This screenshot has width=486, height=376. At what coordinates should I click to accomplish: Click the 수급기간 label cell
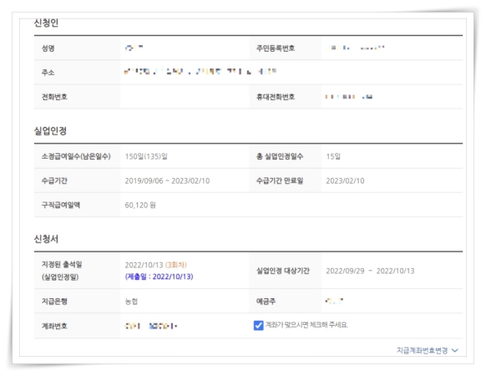[77, 180]
